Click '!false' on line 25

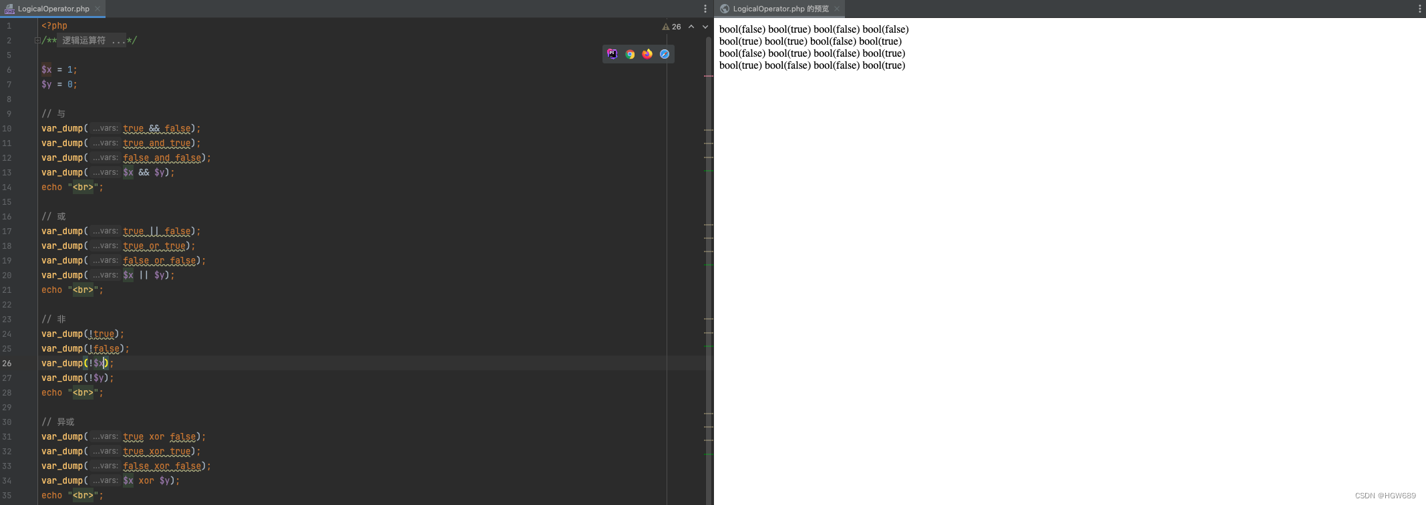coord(104,349)
